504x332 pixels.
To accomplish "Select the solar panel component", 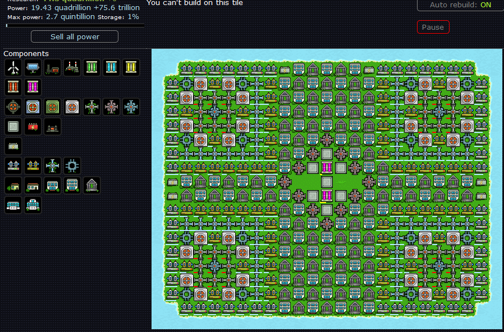I will [x=33, y=67].
